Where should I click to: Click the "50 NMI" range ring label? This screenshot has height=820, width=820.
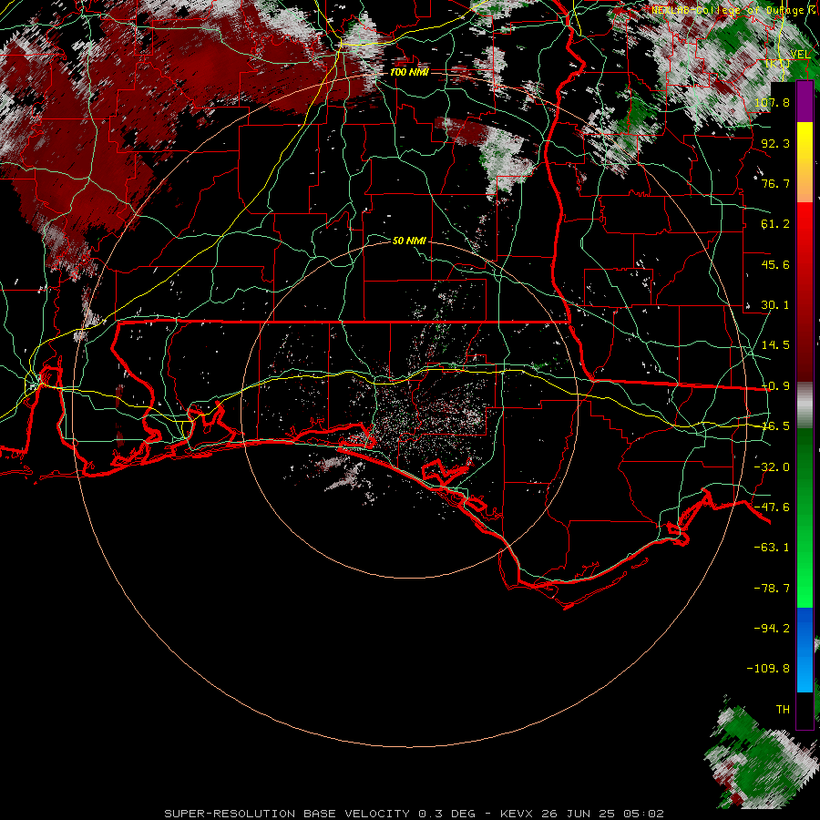[409, 241]
